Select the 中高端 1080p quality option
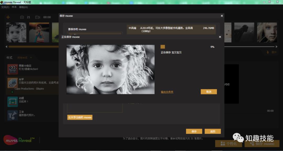The height and width of the screenshot is (151, 283). (x=171, y=29)
